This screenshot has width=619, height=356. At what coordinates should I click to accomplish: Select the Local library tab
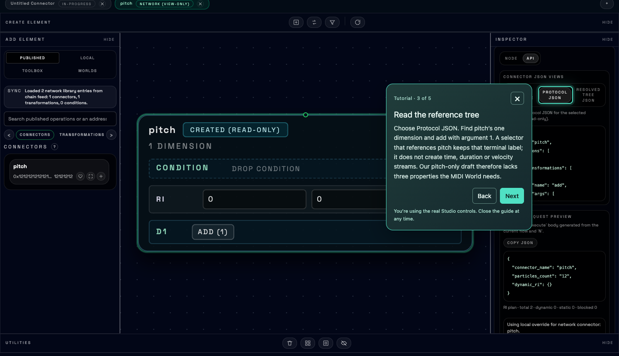point(87,58)
